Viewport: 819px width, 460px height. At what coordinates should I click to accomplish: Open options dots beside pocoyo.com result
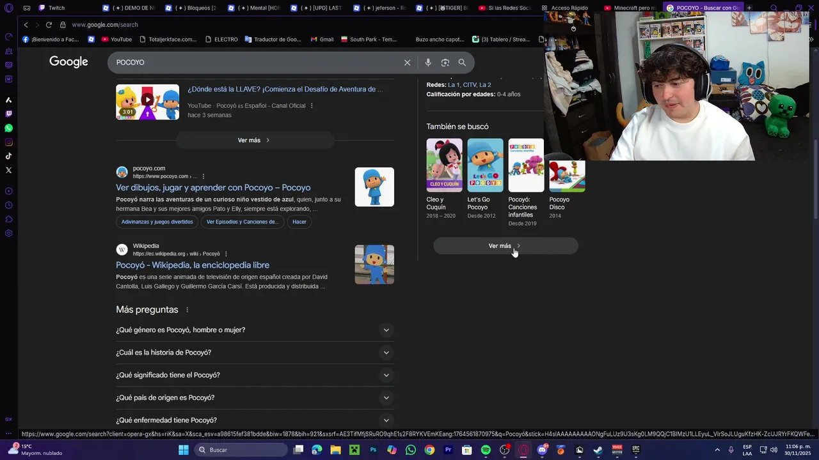coord(203,176)
